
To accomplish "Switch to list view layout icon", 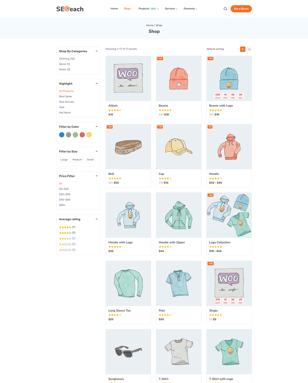I will [x=249, y=49].
